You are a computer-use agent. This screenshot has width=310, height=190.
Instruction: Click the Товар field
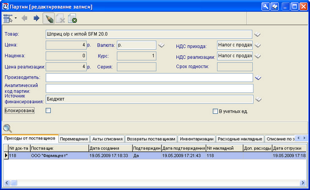click(x=149, y=34)
